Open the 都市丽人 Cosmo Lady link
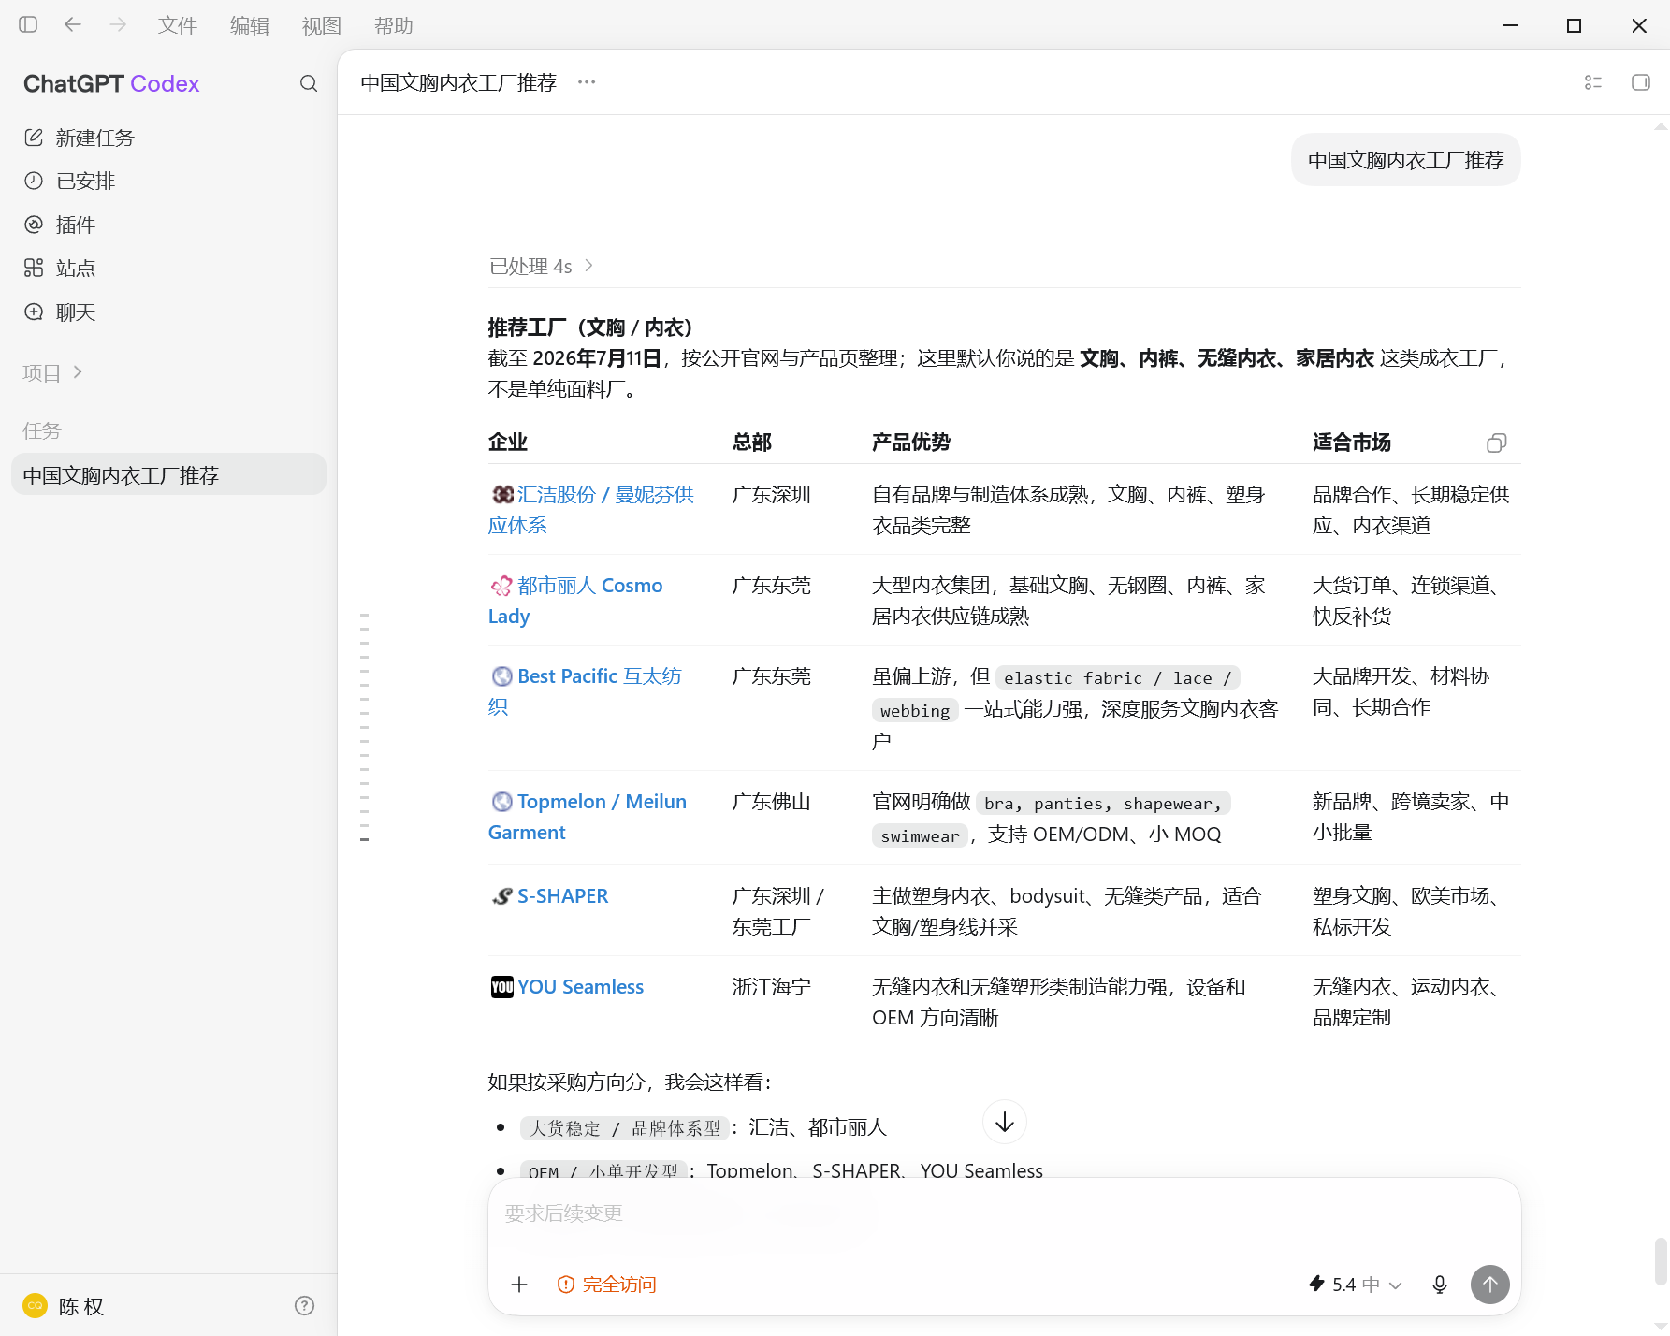Screen dimensions: 1670x1336 coord(575,601)
